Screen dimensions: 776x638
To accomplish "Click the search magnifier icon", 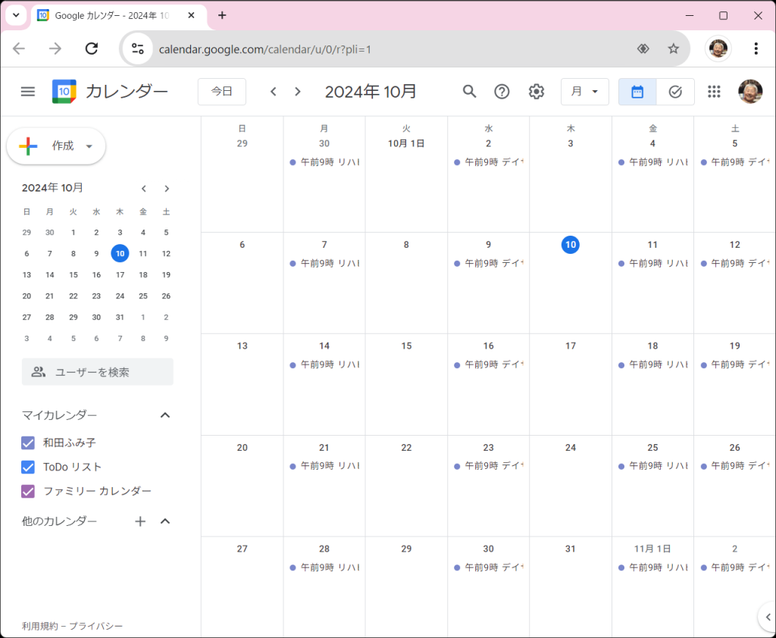I will coord(470,92).
